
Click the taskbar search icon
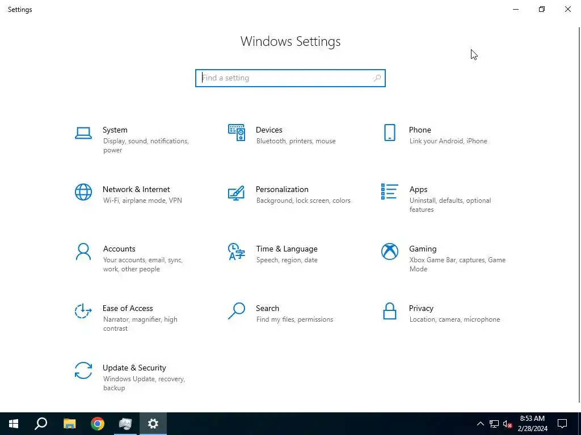click(x=41, y=424)
